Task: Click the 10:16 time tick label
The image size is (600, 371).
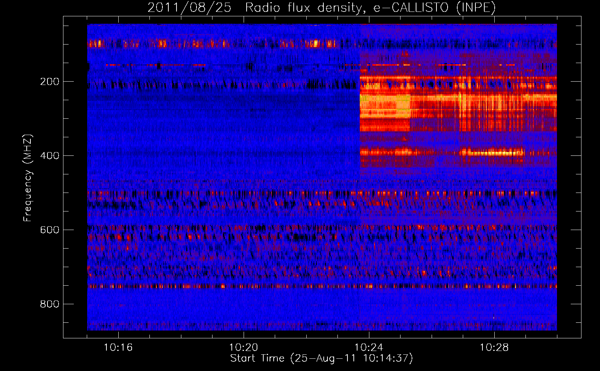Action: click(118, 348)
